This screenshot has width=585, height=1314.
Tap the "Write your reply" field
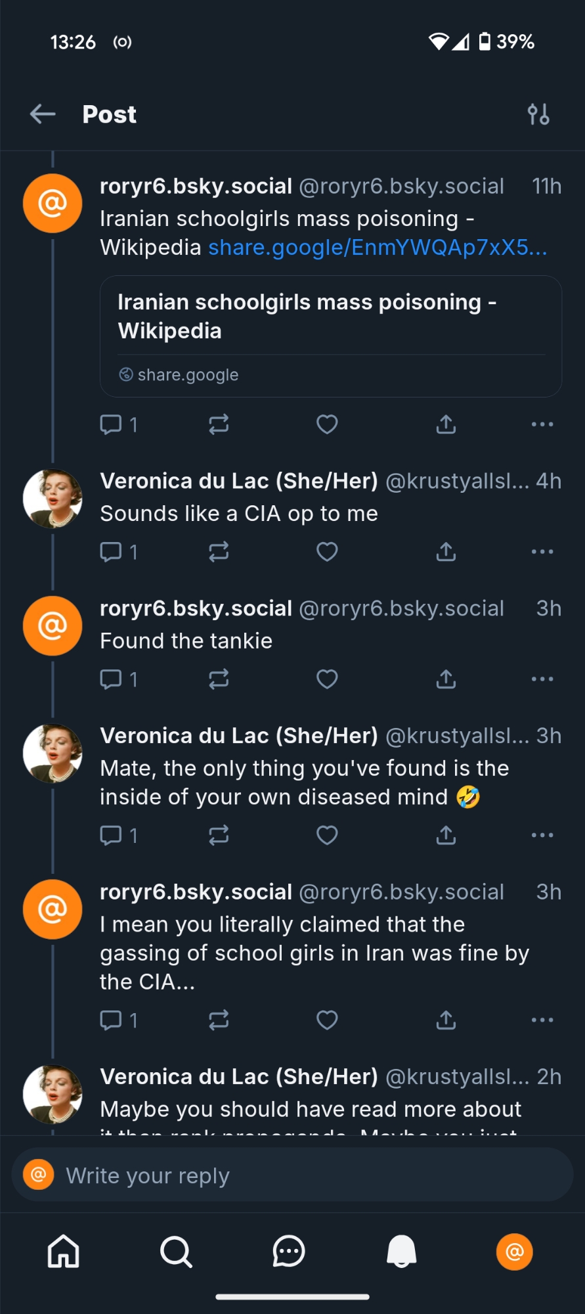click(x=292, y=1175)
